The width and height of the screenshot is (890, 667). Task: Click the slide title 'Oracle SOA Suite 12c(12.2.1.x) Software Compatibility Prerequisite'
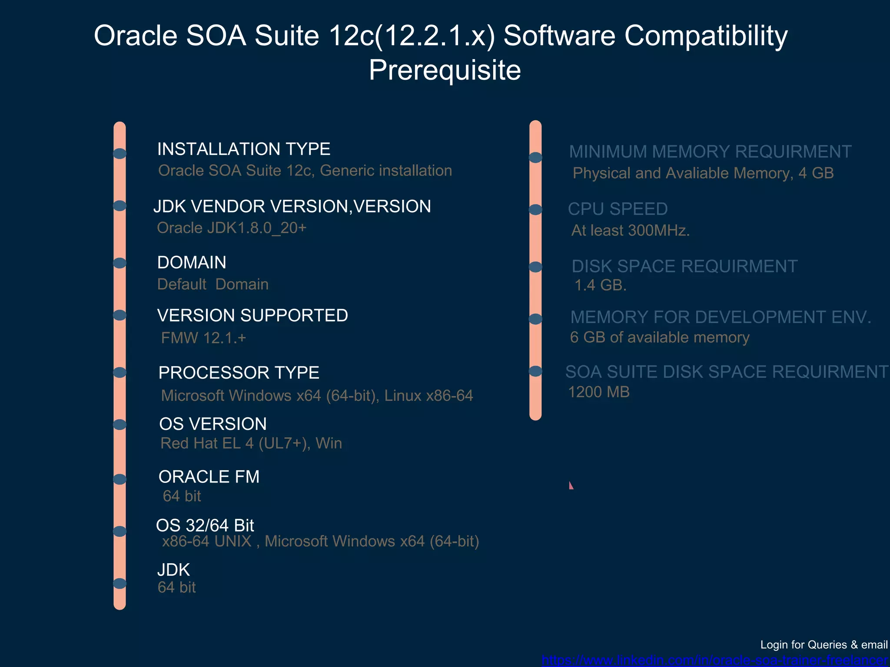pos(441,53)
